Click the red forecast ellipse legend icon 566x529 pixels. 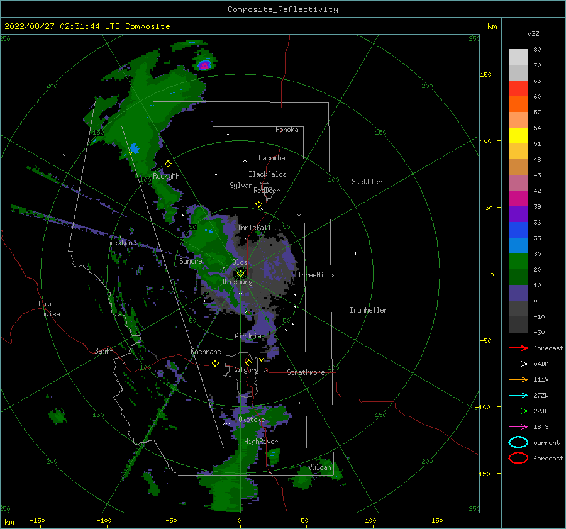[518, 458]
